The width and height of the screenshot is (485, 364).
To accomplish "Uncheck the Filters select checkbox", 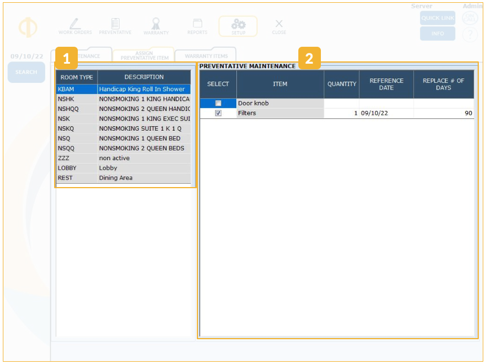I will [x=218, y=113].
